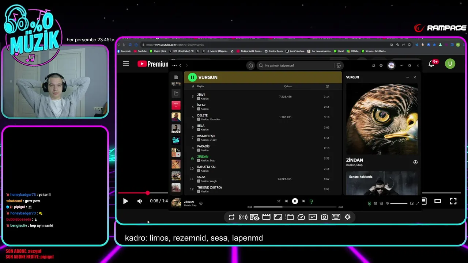Sort tracks by the Çalma column
468x263 pixels.
288,86
